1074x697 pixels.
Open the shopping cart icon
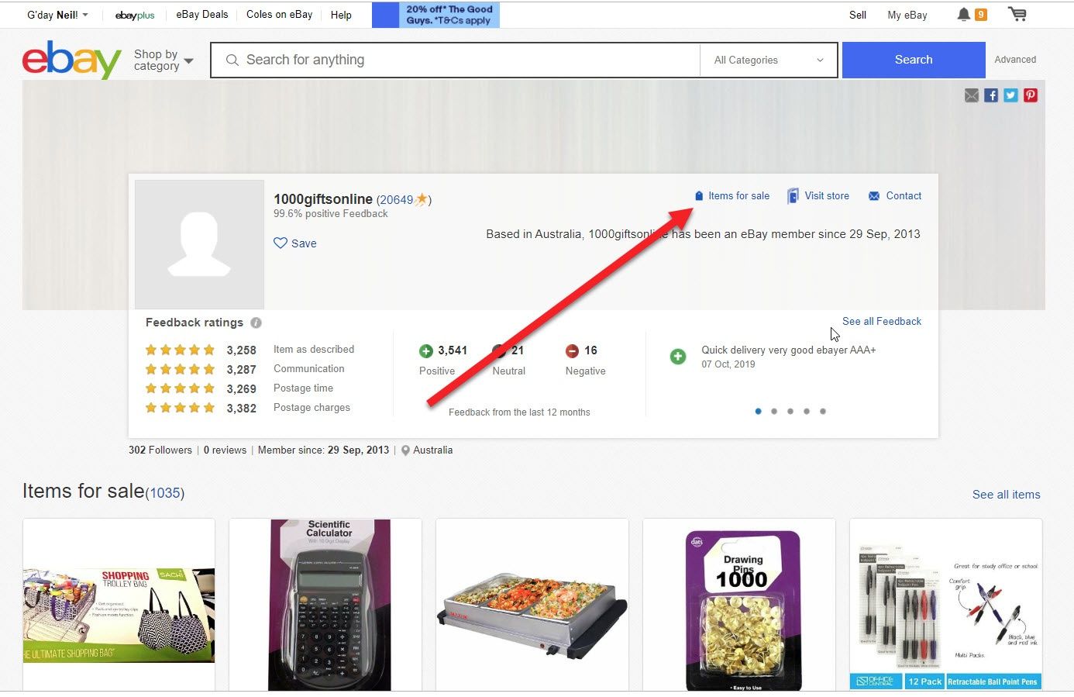[x=1017, y=14]
